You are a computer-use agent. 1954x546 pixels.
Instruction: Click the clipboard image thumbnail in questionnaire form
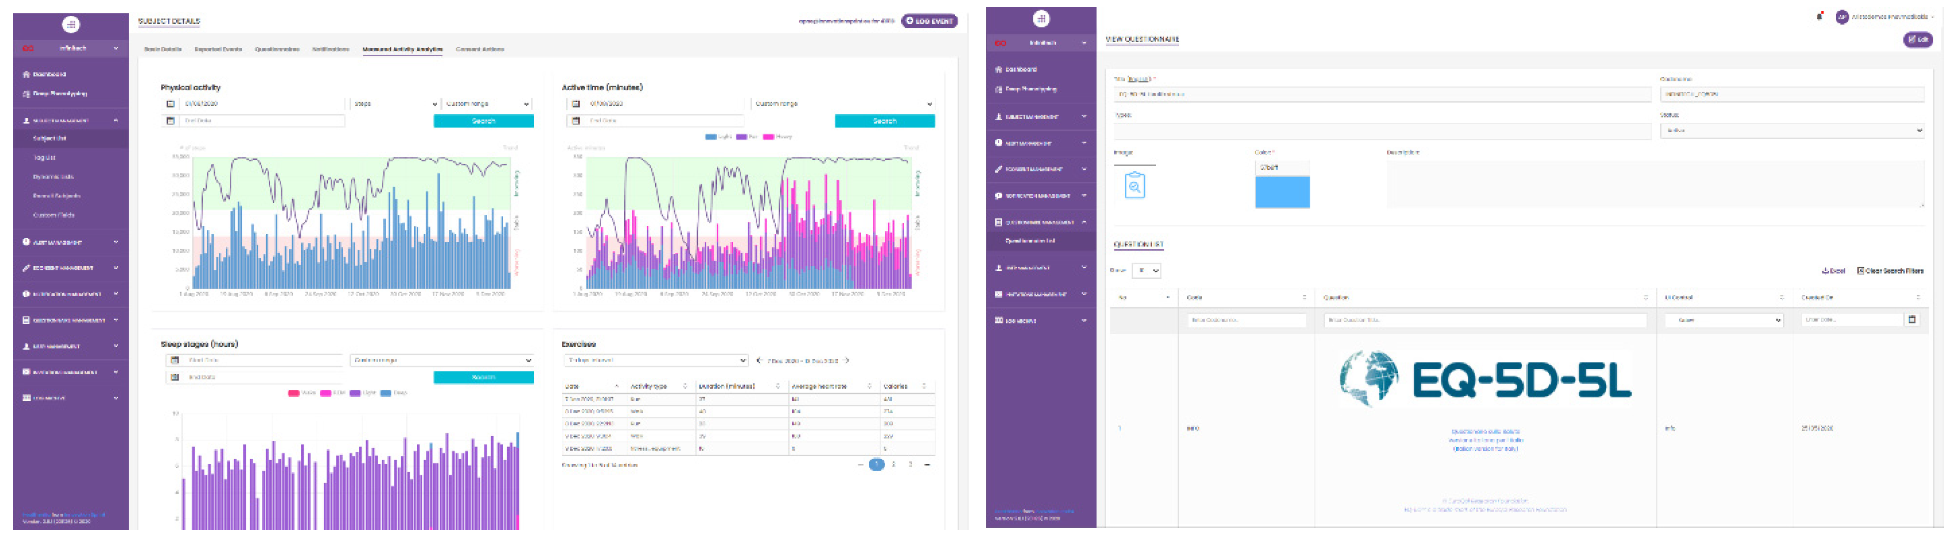pos(1134,185)
